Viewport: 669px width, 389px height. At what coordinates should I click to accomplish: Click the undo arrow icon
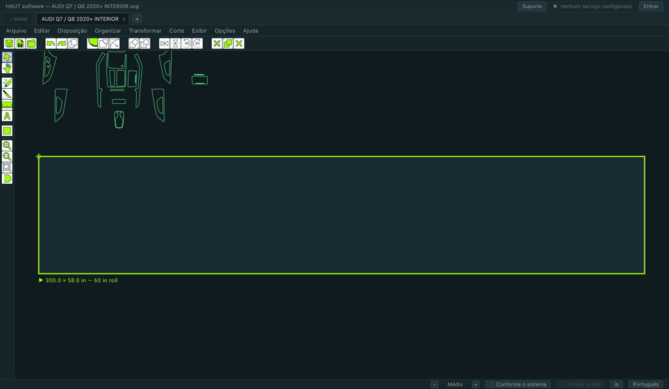(51, 44)
